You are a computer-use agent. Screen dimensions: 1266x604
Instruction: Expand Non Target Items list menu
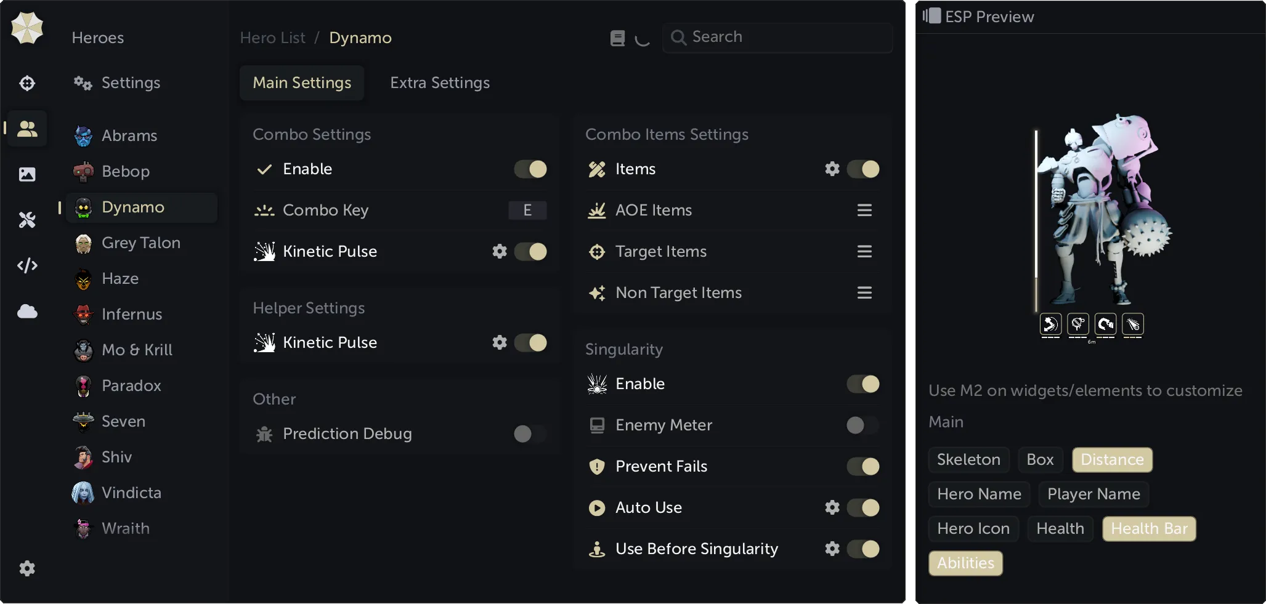tap(864, 293)
